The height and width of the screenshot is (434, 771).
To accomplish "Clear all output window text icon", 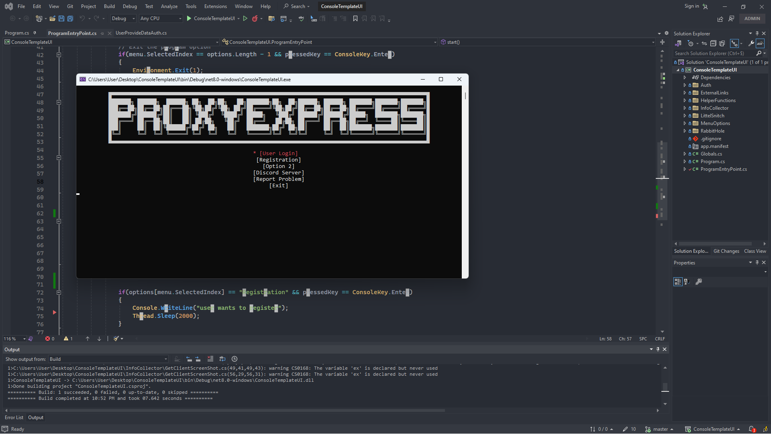I will coord(210,359).
